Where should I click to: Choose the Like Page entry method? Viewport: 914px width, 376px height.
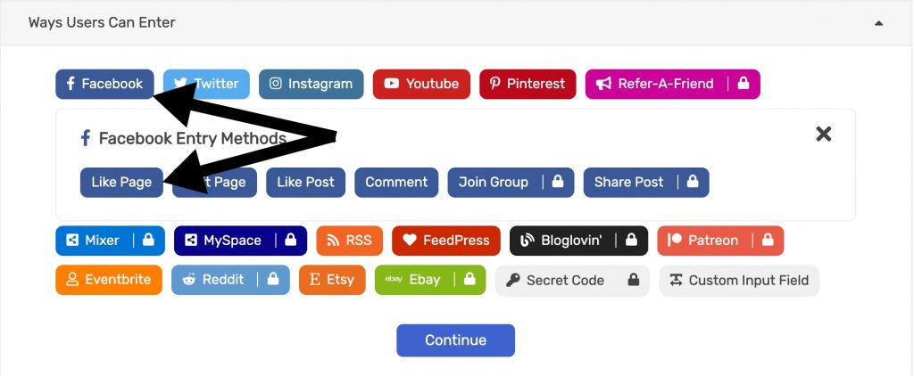121,182
